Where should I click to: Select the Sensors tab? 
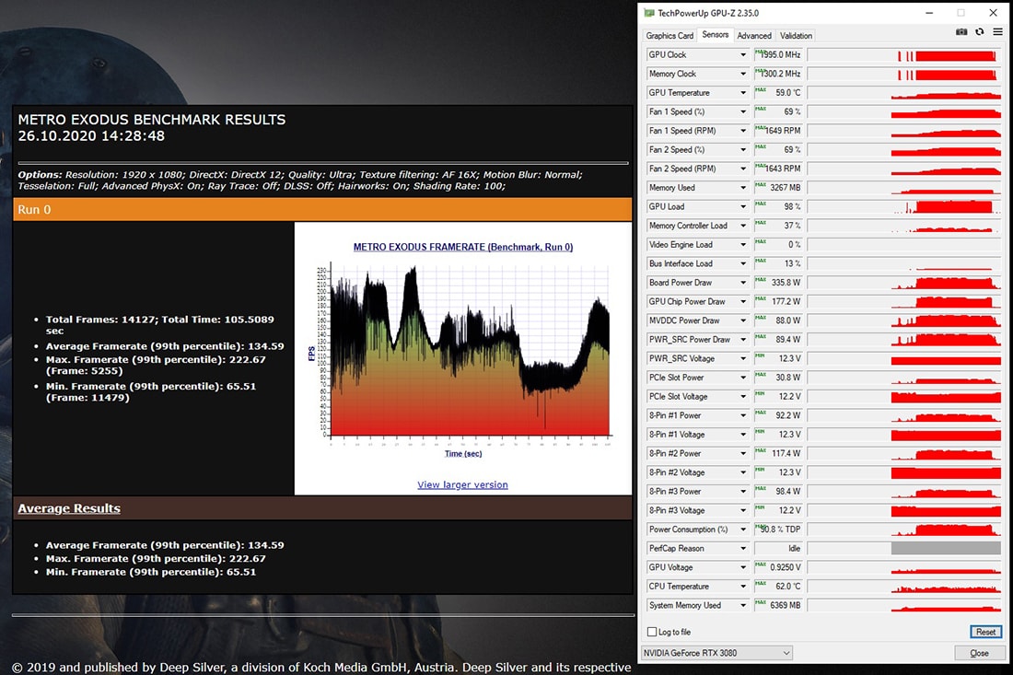pos(716,35)
